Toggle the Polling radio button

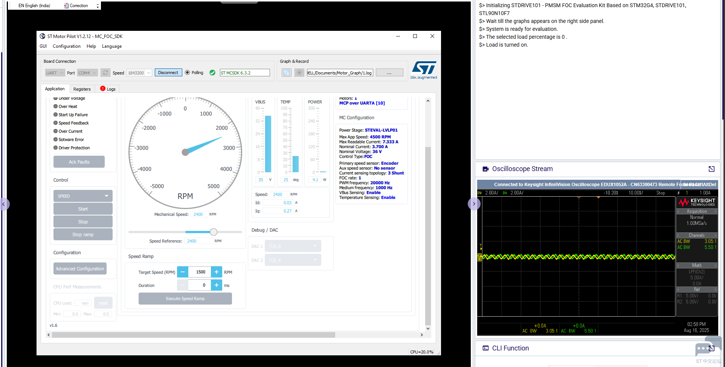point(187,73)
